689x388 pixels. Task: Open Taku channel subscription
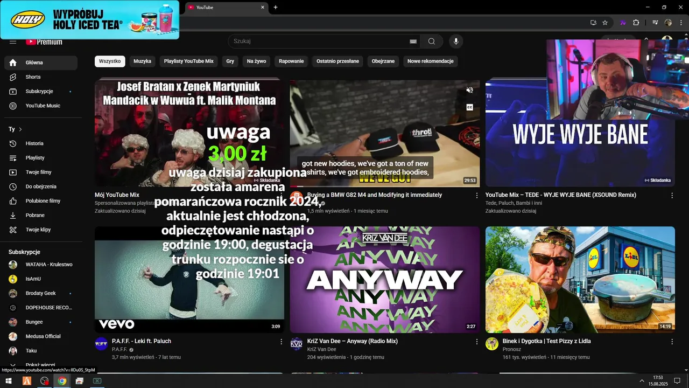coord(41,351)
